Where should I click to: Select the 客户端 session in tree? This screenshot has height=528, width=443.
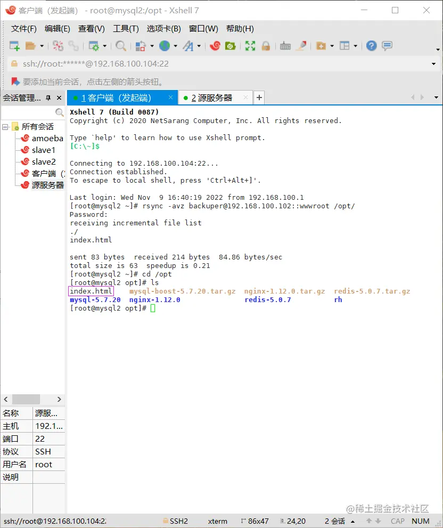[43, 174]
